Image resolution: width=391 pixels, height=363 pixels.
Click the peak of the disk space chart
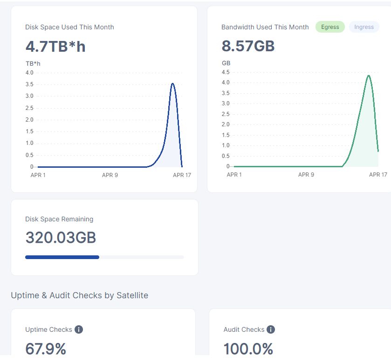tap(172, 84)
